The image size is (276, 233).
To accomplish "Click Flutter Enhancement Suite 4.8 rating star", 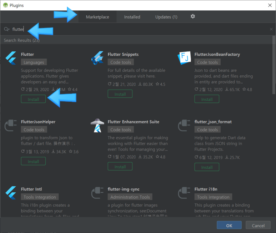I will coord(157,156).
